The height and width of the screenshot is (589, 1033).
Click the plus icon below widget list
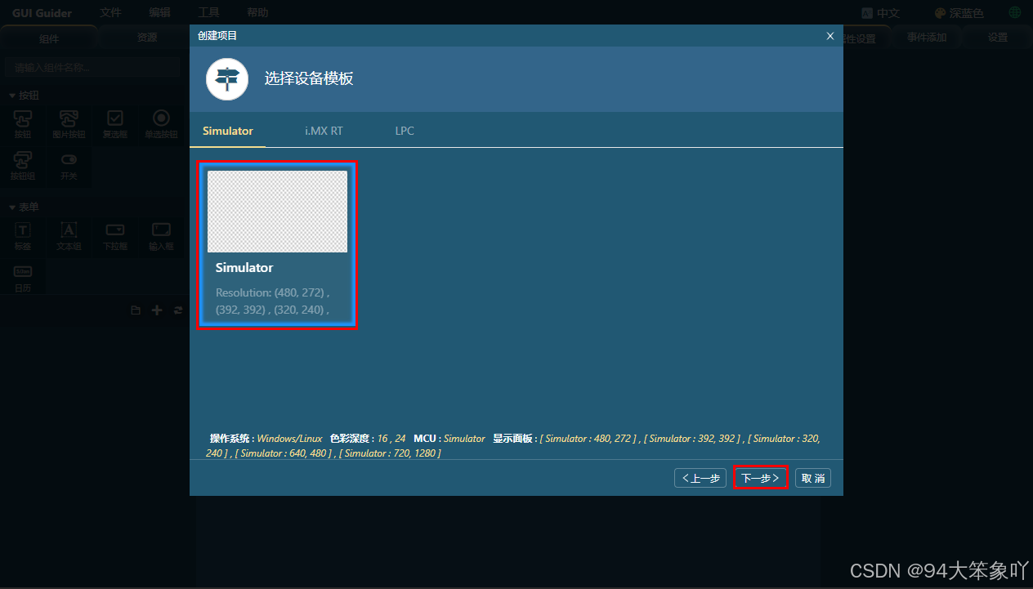click(x=157, y=310)
